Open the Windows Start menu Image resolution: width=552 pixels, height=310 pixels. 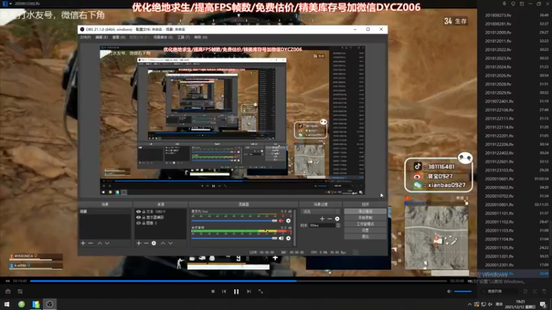pyautogui.click(x=7, y=304)
